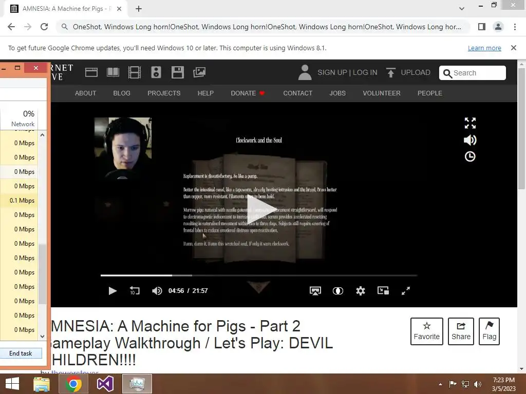
Task: Click the system tray volume icon
Action: point(478,384)
